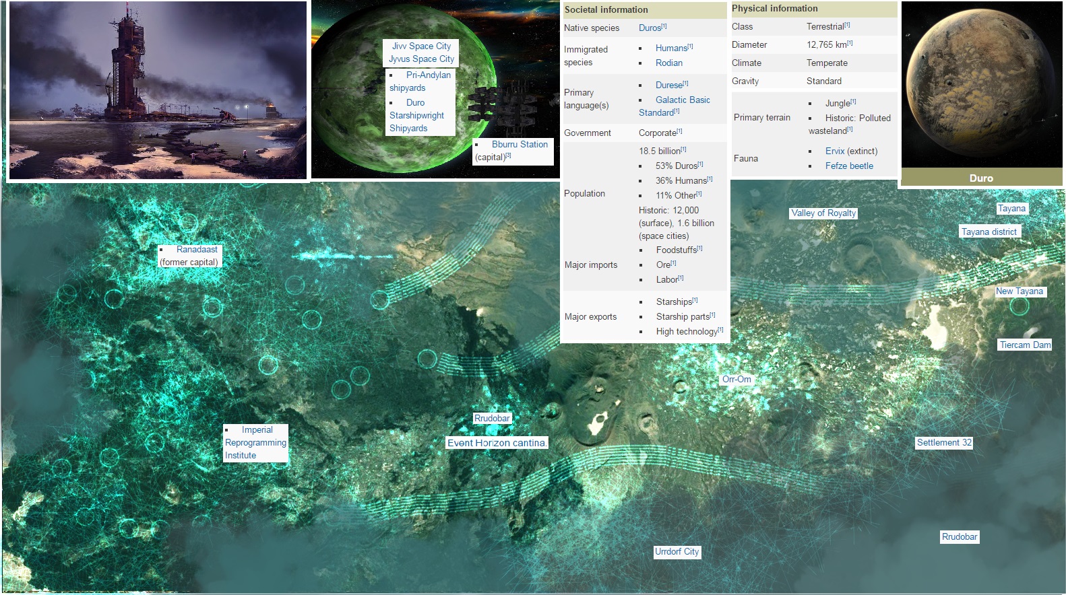Image resolution: width=1066 pixels, height=595 pixels.
Task: Open the Tiercam Dam link
Action: point(1024,345)
